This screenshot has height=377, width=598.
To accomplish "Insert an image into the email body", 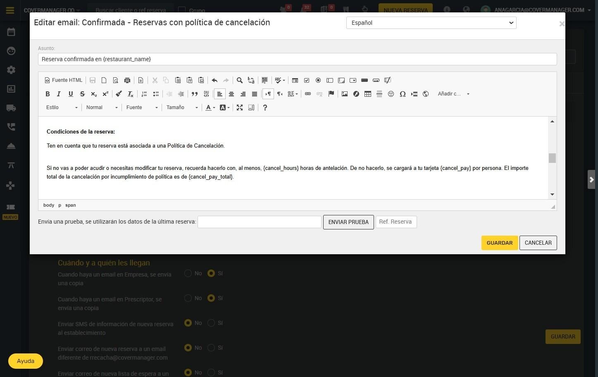I will 345,94.
